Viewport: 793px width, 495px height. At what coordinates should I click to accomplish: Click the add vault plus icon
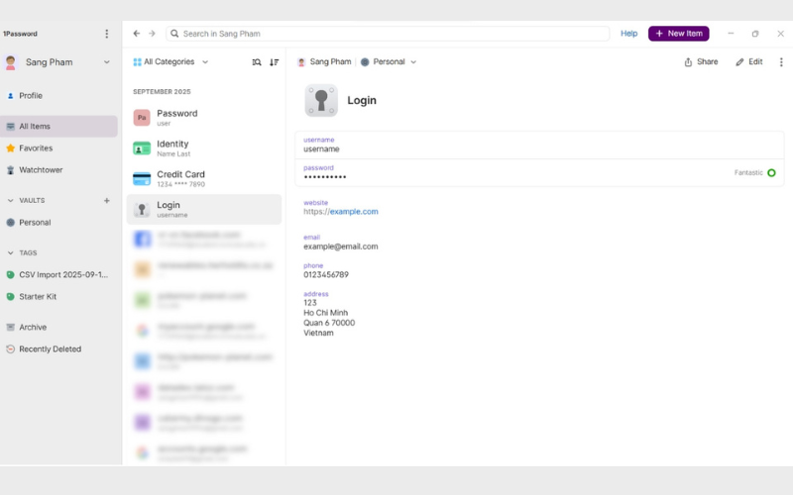[x=107, y=200]
